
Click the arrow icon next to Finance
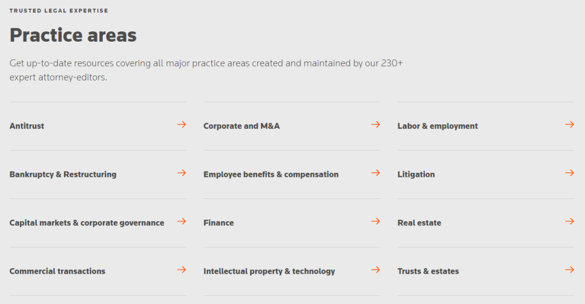[376, 221]
